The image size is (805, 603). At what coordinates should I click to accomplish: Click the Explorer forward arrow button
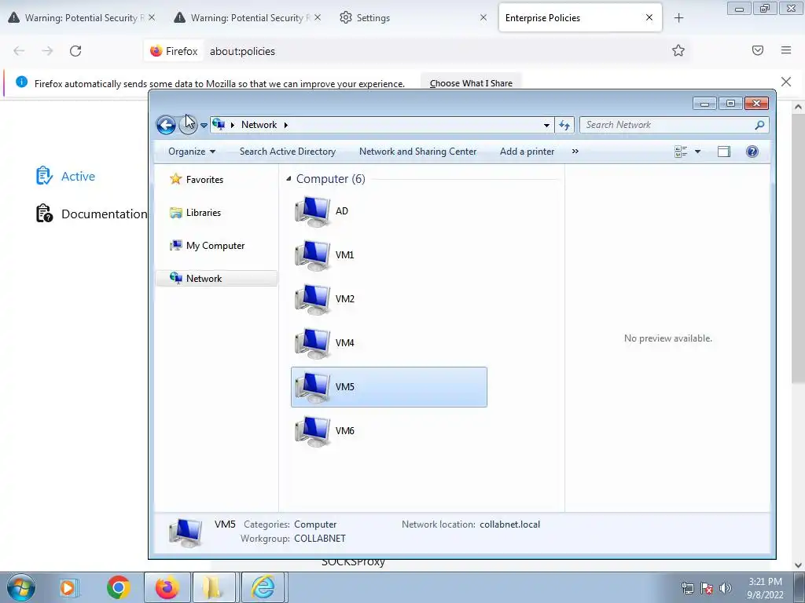(188, 125)
